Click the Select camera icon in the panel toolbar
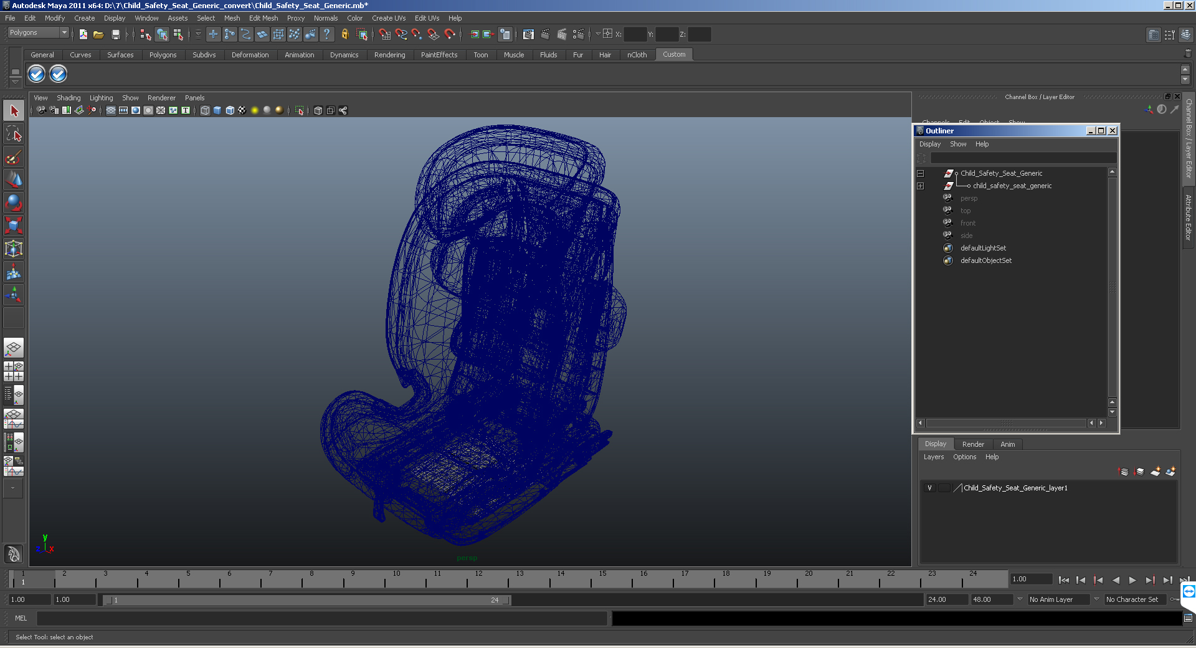This screenshot has width=1196, height=648. pos(41,110)
